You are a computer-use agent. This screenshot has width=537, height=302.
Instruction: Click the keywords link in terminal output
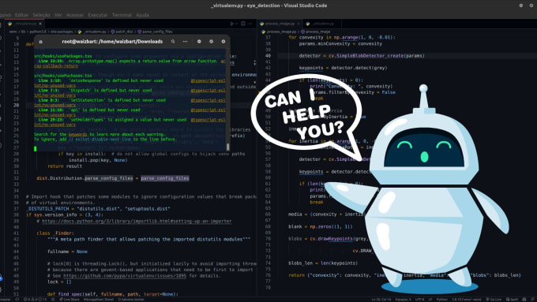pos(77,134)
